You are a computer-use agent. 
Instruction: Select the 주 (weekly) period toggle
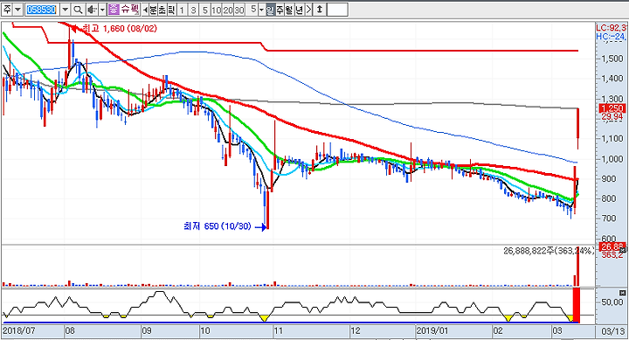(280, 10)
